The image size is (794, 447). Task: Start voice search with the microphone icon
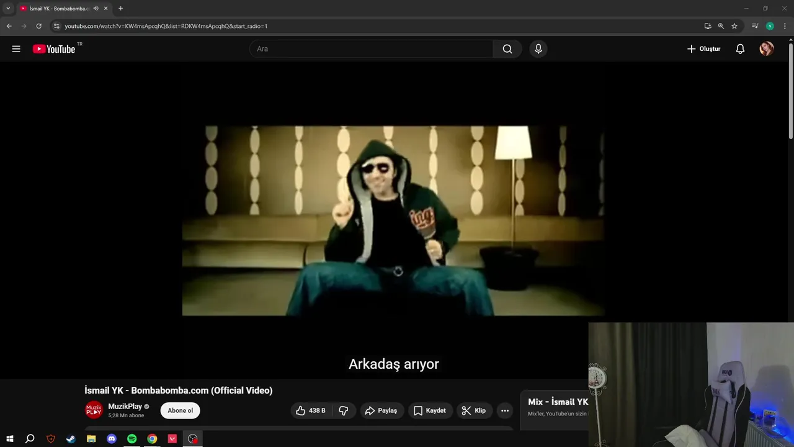click(538, 49)
